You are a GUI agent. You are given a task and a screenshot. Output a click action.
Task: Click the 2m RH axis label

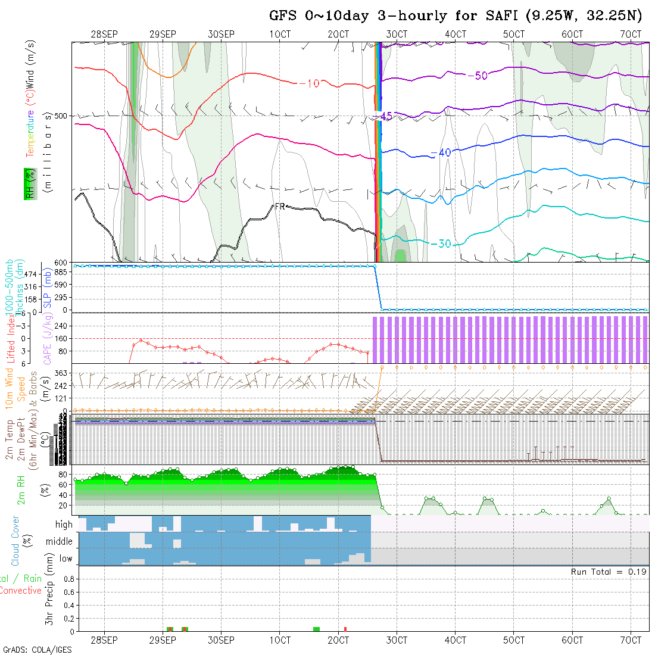point(21,490)
